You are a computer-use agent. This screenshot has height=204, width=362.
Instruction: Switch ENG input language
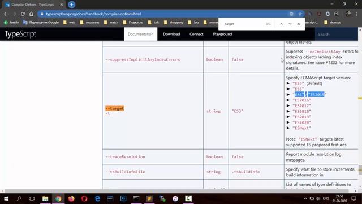pos(326,199)
